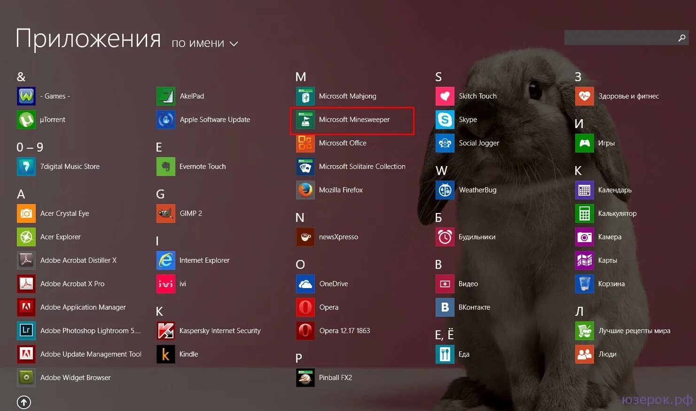Viewport: 696px width, 411px height.
Task: Launch the Kindle icon
Action: [x=166, y=354]
